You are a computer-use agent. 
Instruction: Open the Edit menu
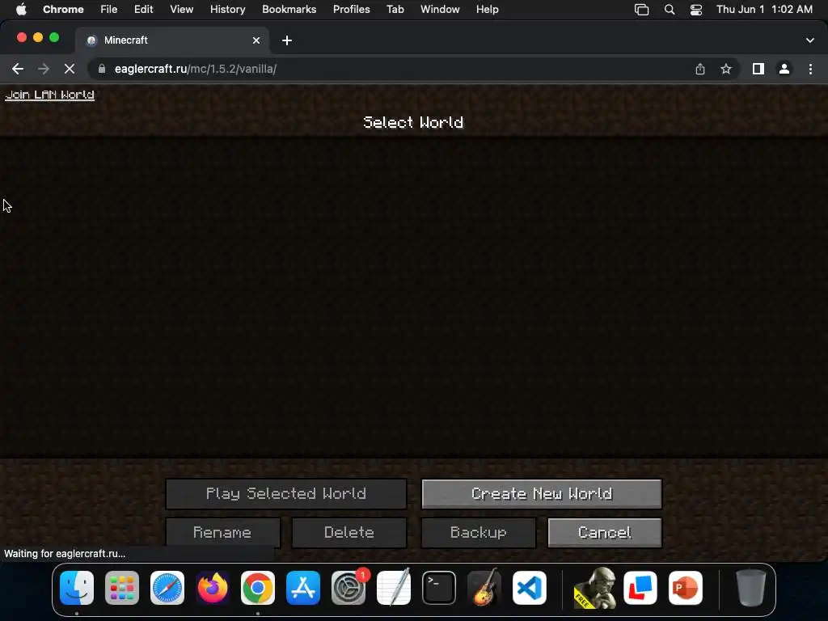coord(143,10)
